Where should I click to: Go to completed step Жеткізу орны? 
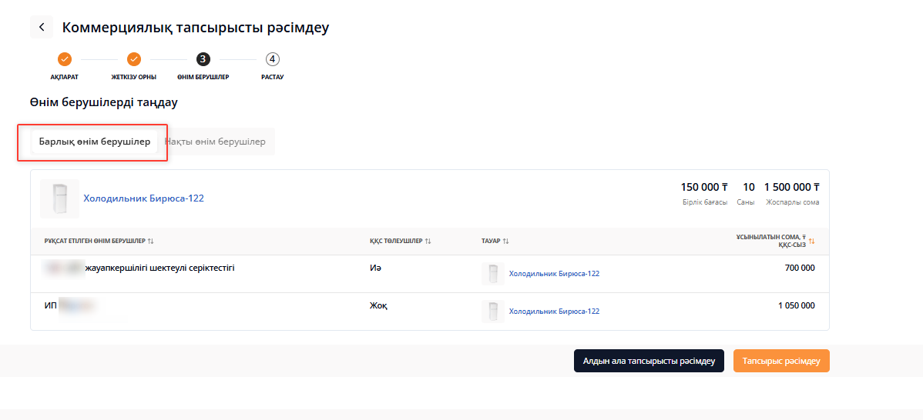pyautogui.click(x=134, y=59)
